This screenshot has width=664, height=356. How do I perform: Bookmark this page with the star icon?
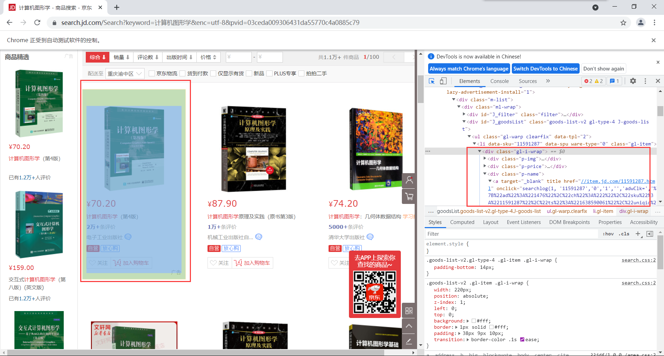623,22
